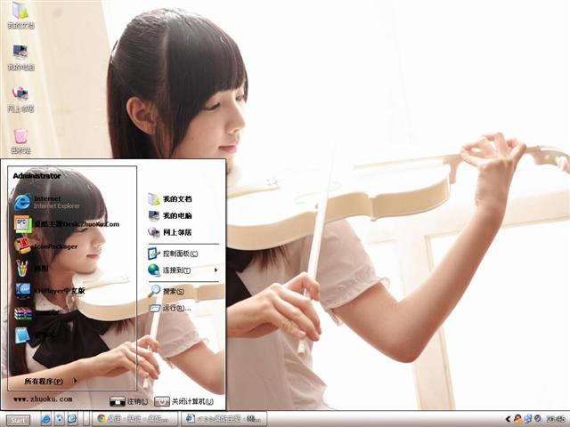Image resolution: width=570 pixels, height=427 pixels.
Task: Click the 关闭计算机(U) shut down button
Action: coord(184,401)
